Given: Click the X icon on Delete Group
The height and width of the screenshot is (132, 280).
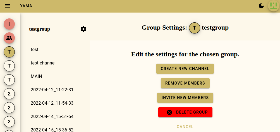Looking at the screenshot, I should (x=169, y=112).
